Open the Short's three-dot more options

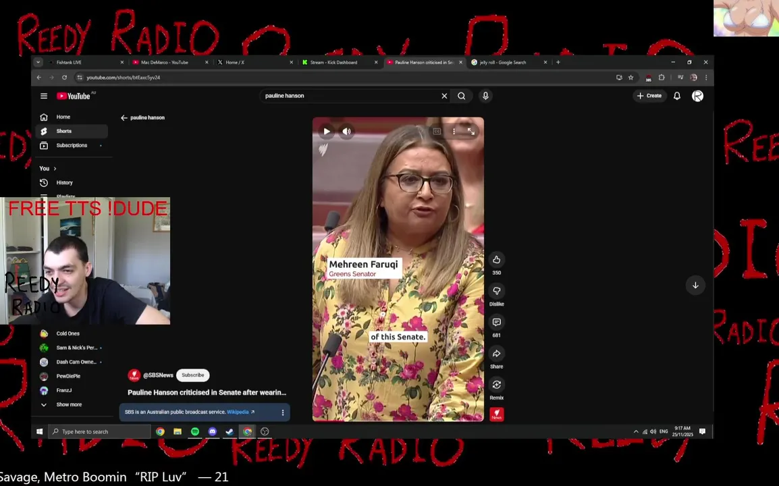[x=454, y=131]
